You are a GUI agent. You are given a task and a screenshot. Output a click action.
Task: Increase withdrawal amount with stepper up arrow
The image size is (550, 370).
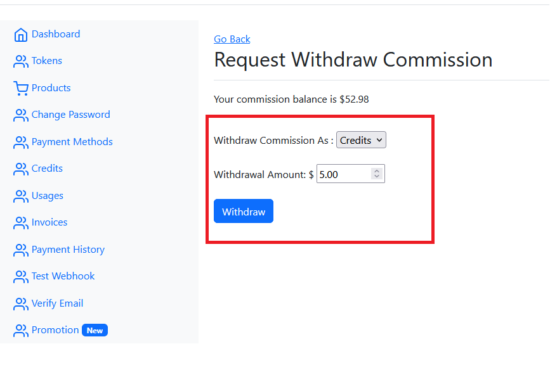377,170
